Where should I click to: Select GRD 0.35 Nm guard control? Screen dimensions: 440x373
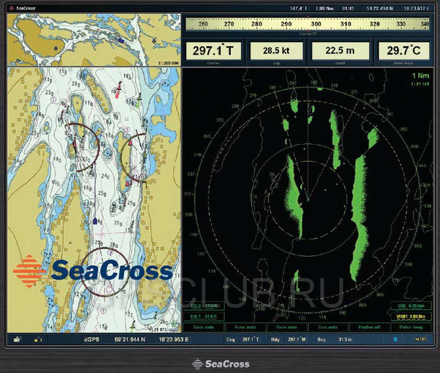pos(411,306)
